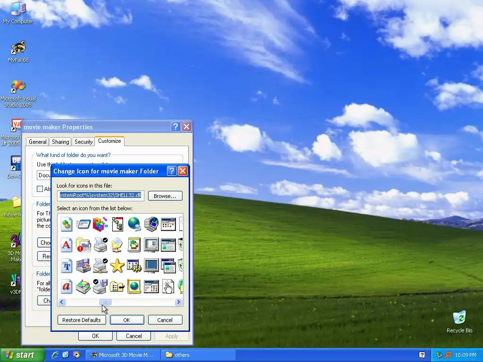Launch Windows Media Player from quick launch
This screenshot has width=483, height=362.
coord(76,354)
